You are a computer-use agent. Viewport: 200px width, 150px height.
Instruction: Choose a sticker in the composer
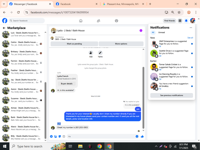(60, 136)
